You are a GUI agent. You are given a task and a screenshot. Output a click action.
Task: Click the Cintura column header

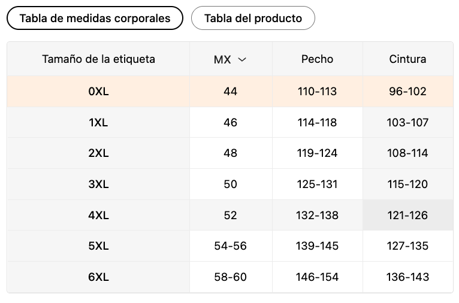point(407,59)
